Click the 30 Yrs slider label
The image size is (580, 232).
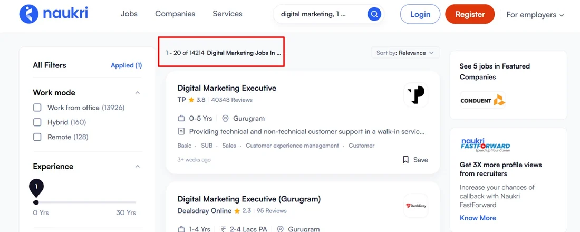tap(126, 213)
